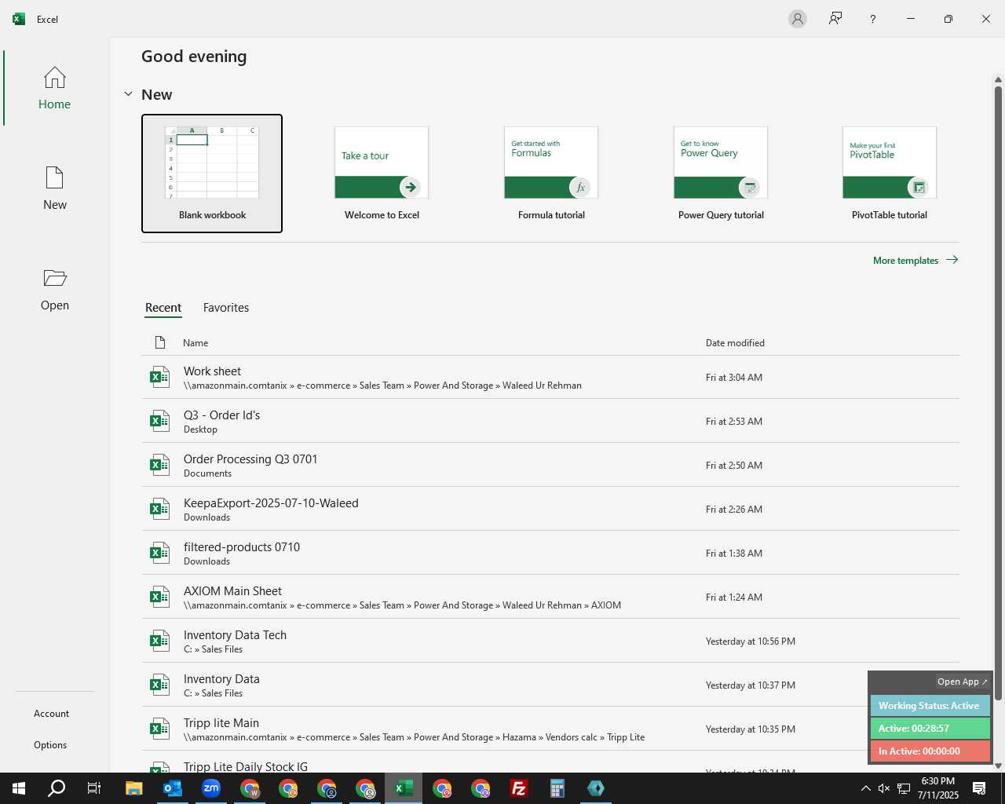Open Calculator from taskbar
This screenshot has width=1005, height=804.
(557, 788)
